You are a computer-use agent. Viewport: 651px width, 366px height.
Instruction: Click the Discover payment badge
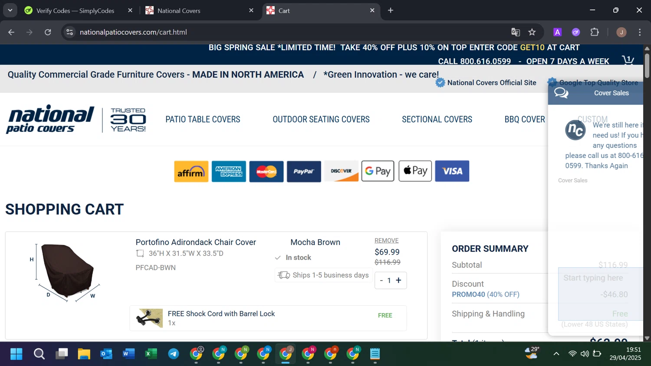click(x=342, y=171)
